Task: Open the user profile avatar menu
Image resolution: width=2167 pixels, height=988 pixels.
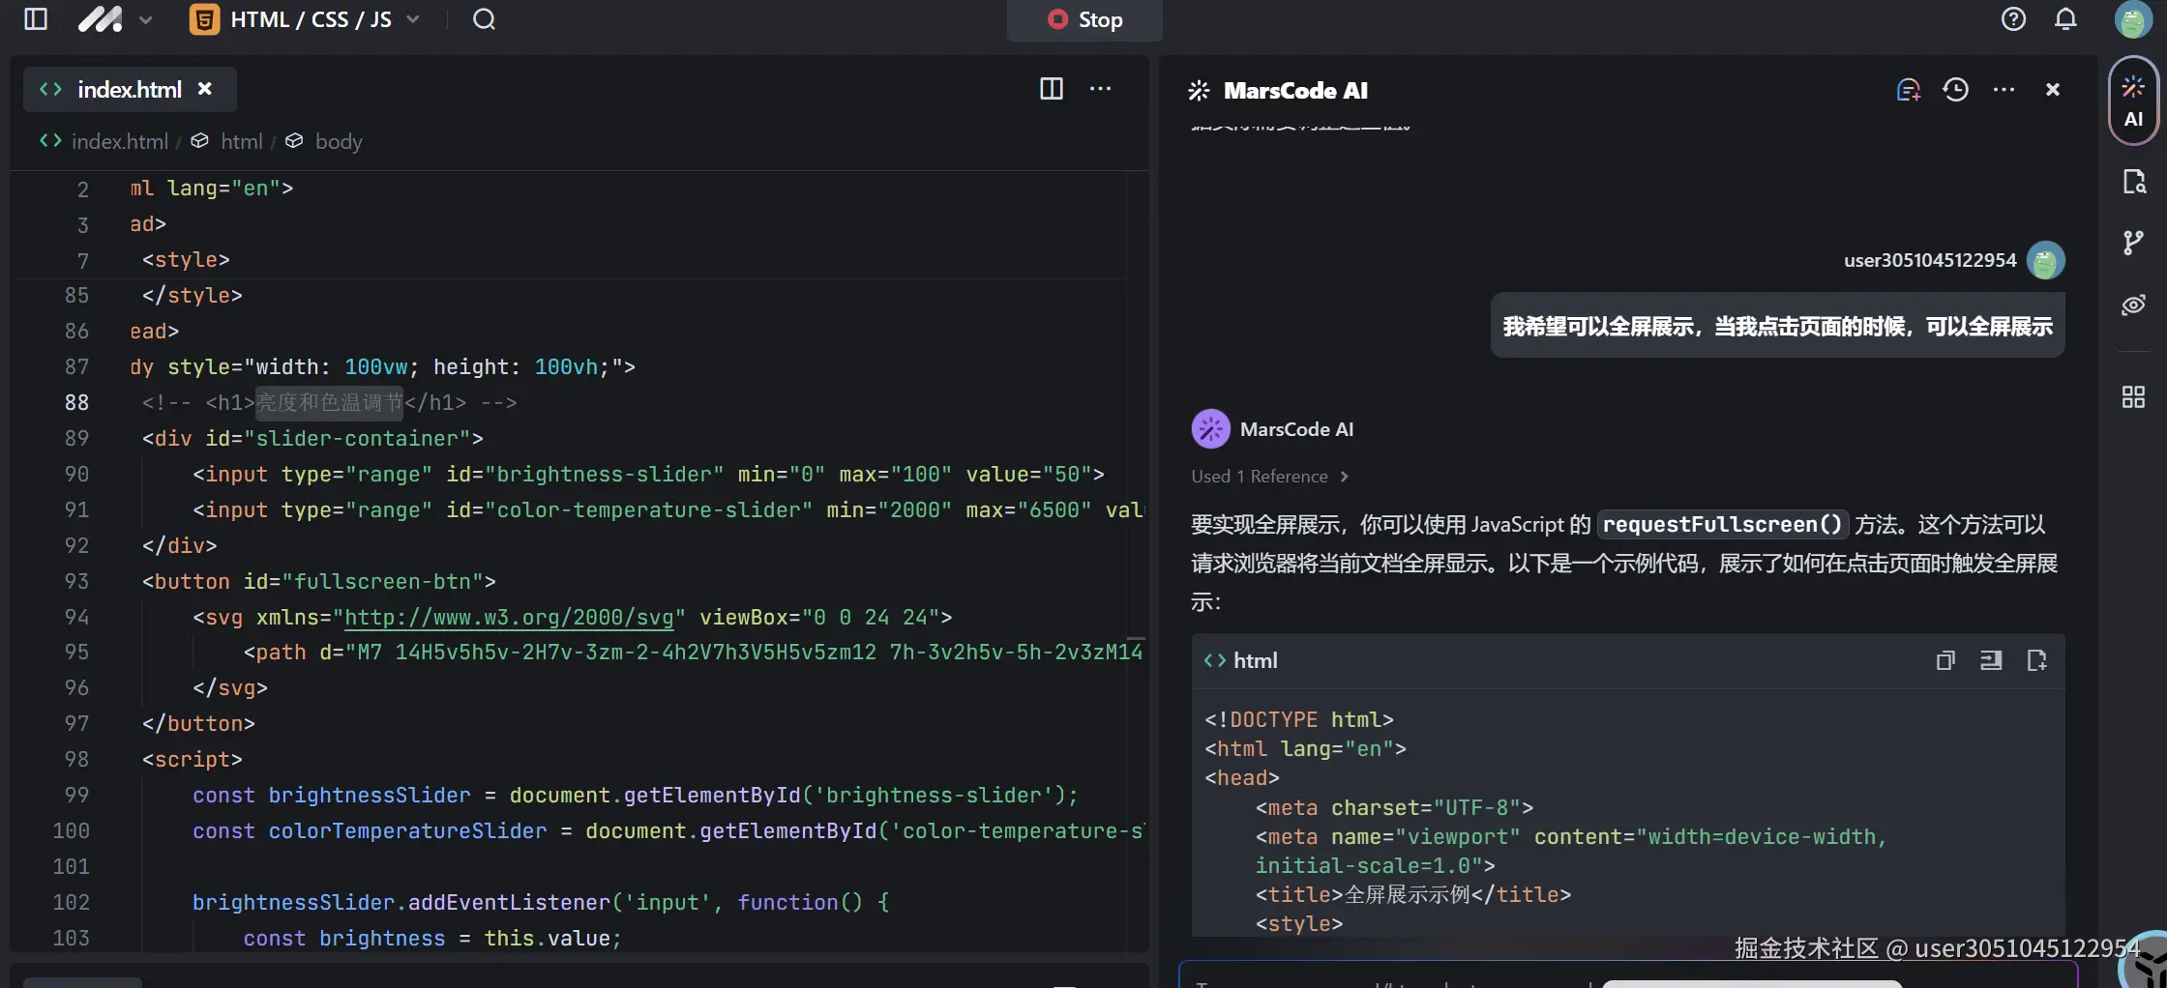Action: [x=2132, y=19]
